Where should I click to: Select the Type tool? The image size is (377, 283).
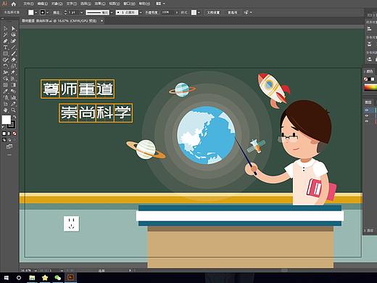pos(5,47)
